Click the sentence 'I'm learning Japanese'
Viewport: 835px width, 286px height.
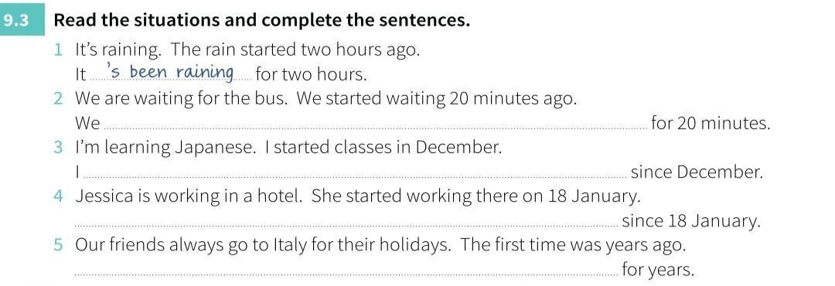[x=288, y=148]
